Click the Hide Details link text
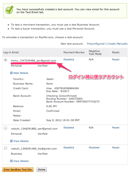Viewport: 129px width, 175px height. tap(21, 73)
